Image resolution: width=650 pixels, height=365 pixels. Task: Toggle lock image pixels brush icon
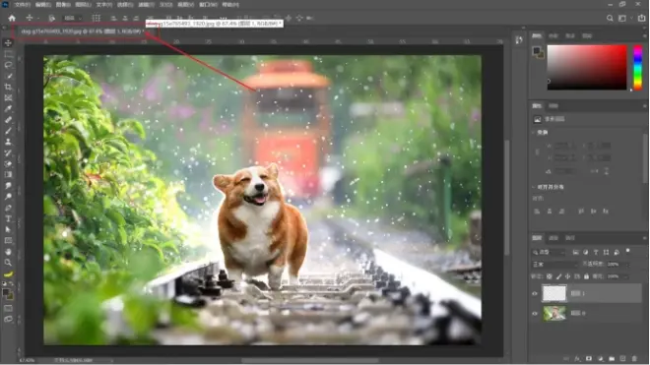(x=558, y=276)
